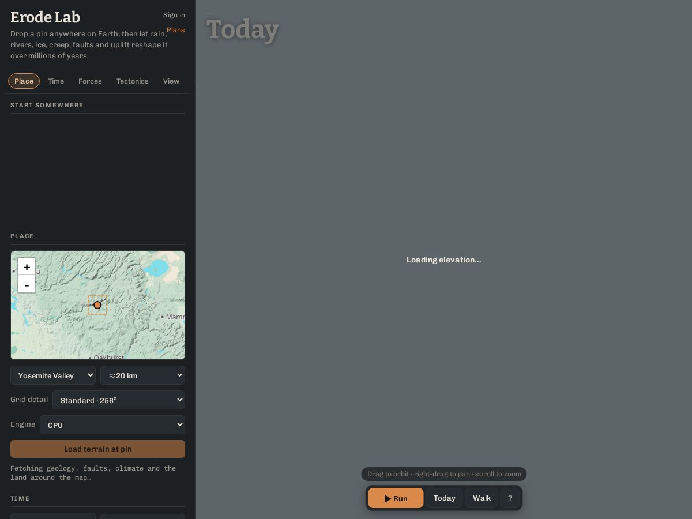Switch to the Time tab
This screenshot has height=519, width=692.
point(56,81)
